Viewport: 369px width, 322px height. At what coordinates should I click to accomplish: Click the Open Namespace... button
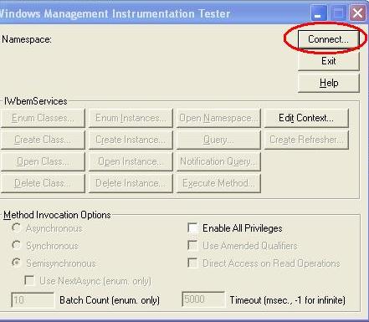coord(218,118)
